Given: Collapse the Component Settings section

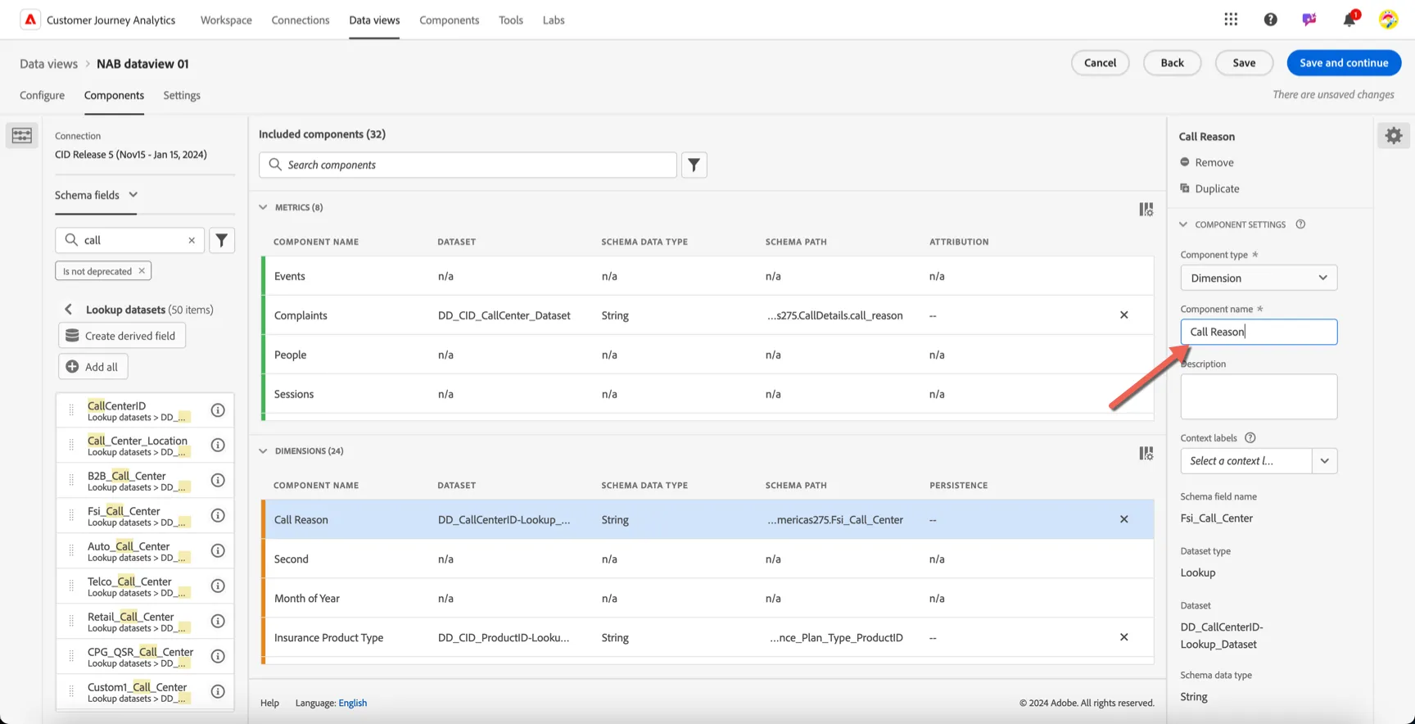Looking at the screenshot, I should coord(1183,224).
